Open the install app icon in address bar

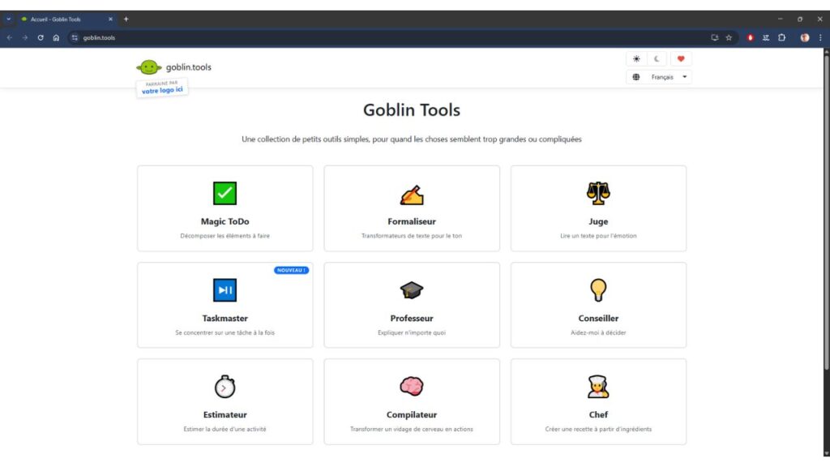point(715,37)
